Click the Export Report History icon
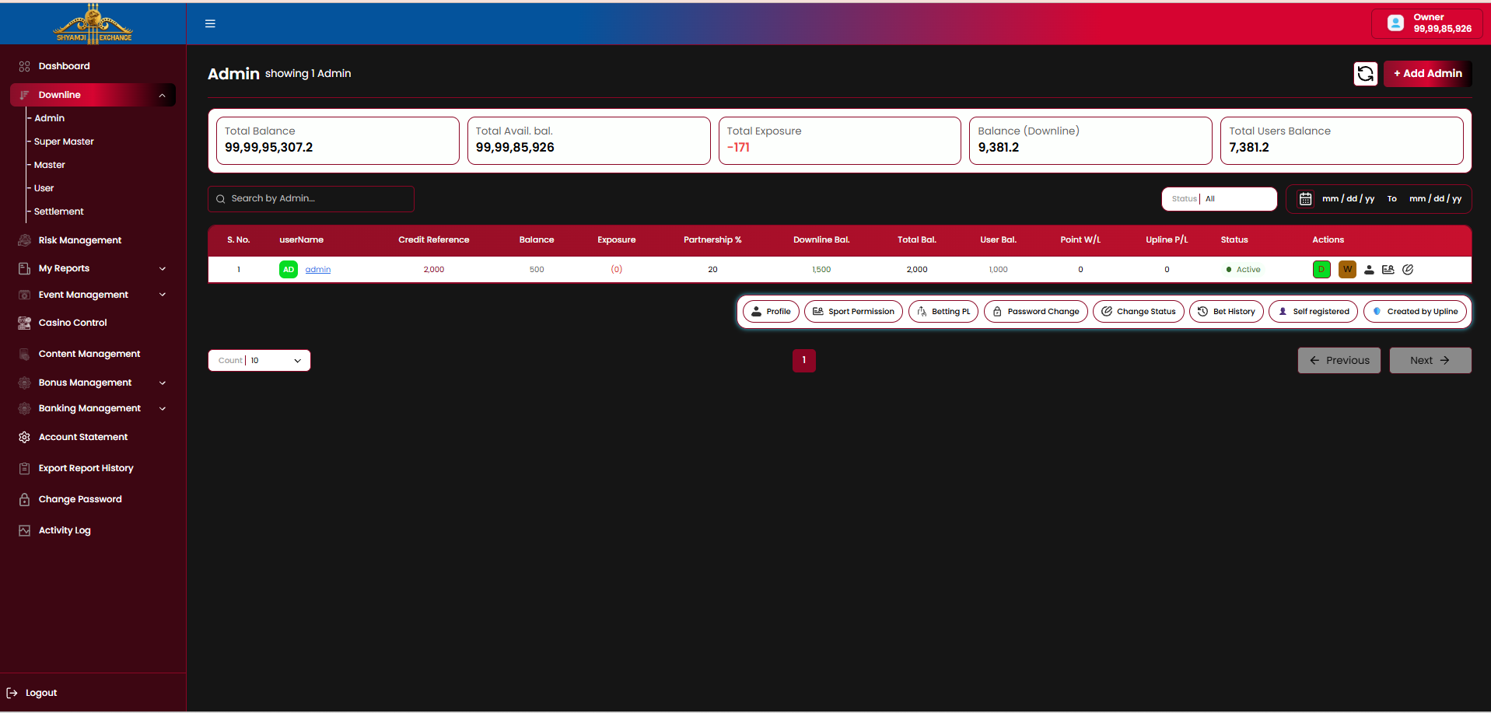This screenshot has width=1491, height=713. pyautogui.click(x=24, y=468)
